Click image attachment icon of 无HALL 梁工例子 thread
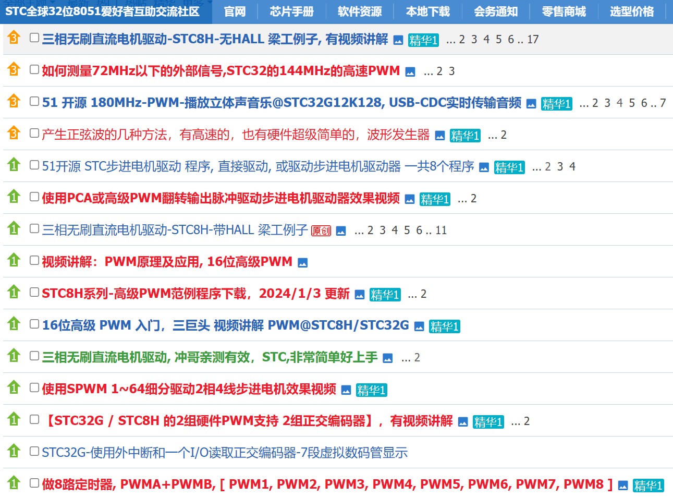 coord(398,40)
